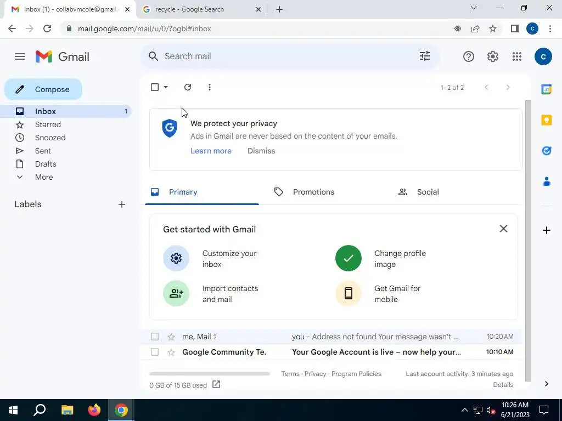Click the Chrome address bar URL
Image resolution: width=562 pixels, height=421 pixels.
point(144,29)
